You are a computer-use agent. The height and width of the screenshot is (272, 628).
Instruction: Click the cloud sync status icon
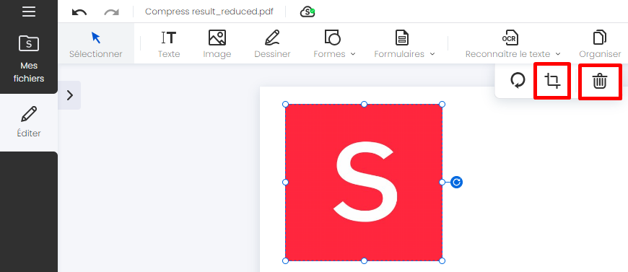(308, 12)
